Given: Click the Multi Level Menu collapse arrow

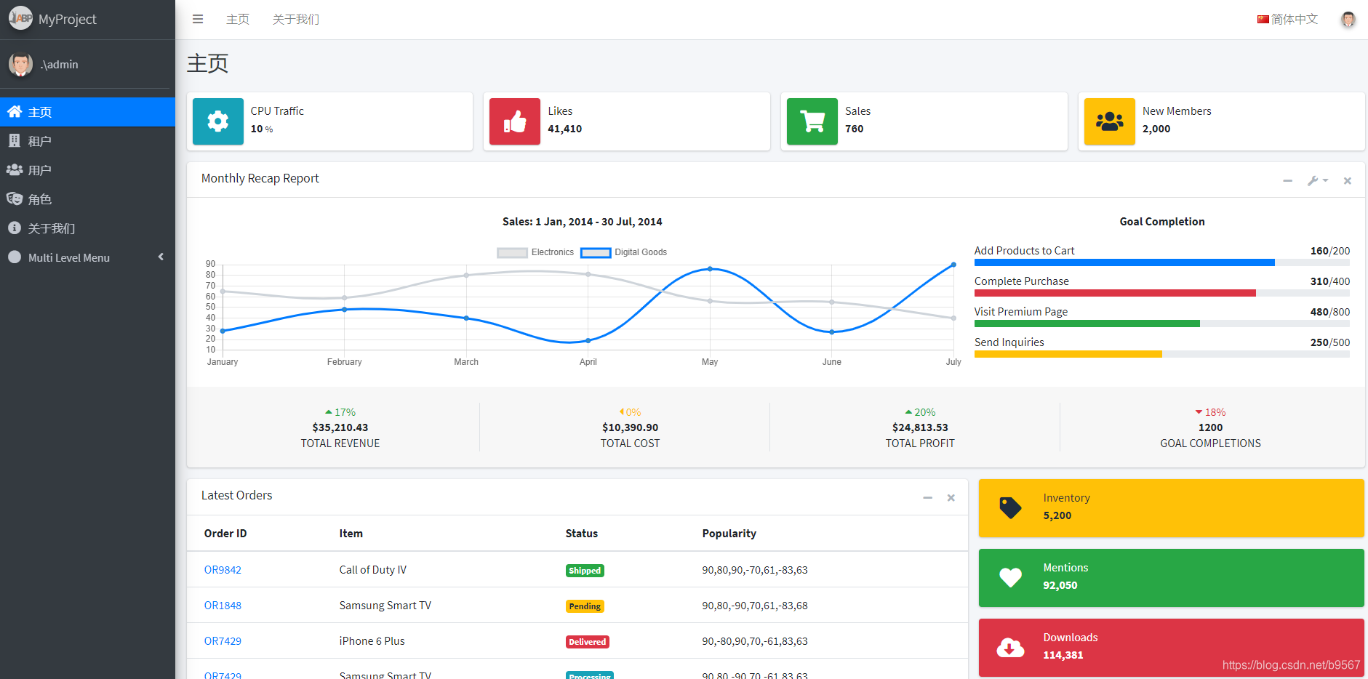Looking at the screenshot, I should [x=161, y=257].
